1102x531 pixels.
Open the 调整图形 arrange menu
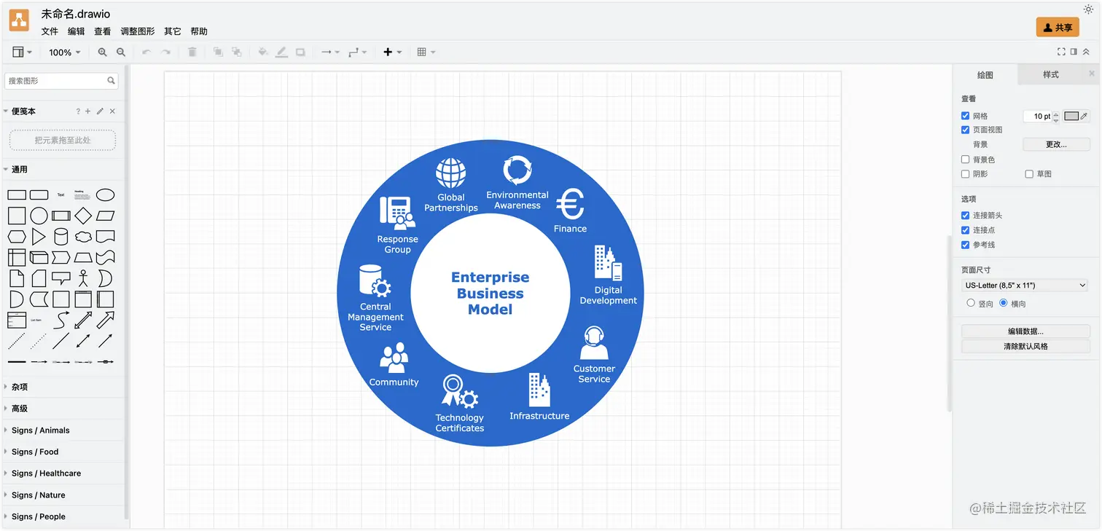pos(138,31)
